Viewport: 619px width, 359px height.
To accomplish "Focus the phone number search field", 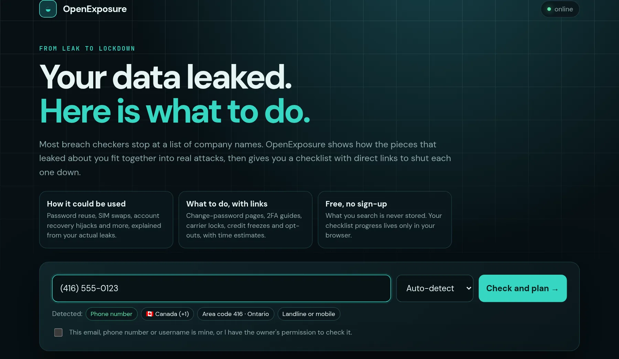I will [221, 288].
